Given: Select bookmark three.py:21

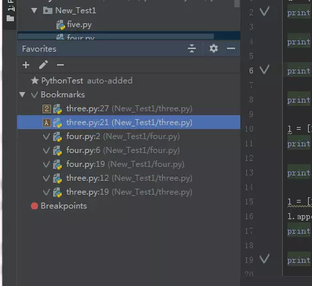Looking at the screenshot, I should (x=129, y=122).
